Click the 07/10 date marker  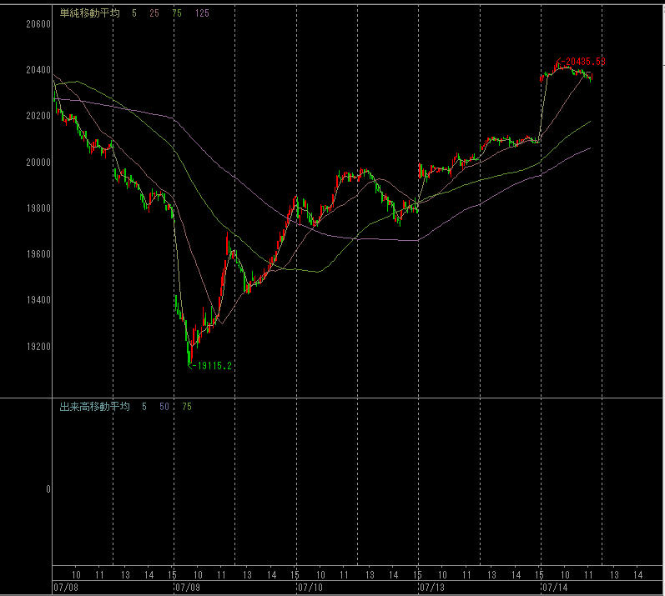coord(309,588)
